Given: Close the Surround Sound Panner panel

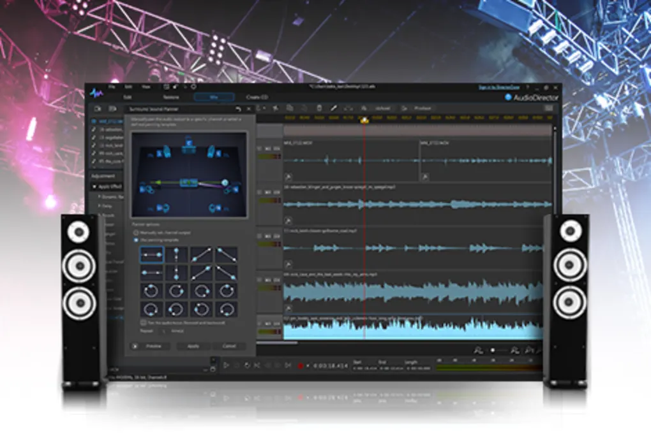Looking at the screenshot, I should tap(249, 109).
